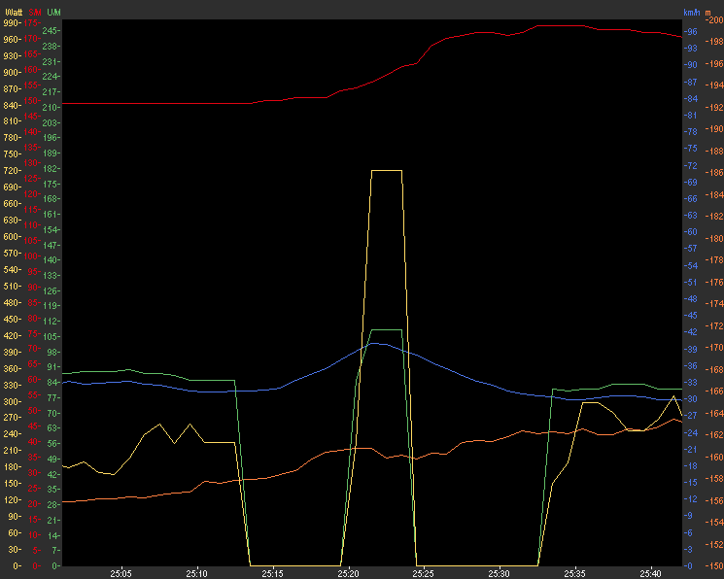724x579 pixels.
Task: Click the 25:10 time axis label
Action: tap(197, 573)
